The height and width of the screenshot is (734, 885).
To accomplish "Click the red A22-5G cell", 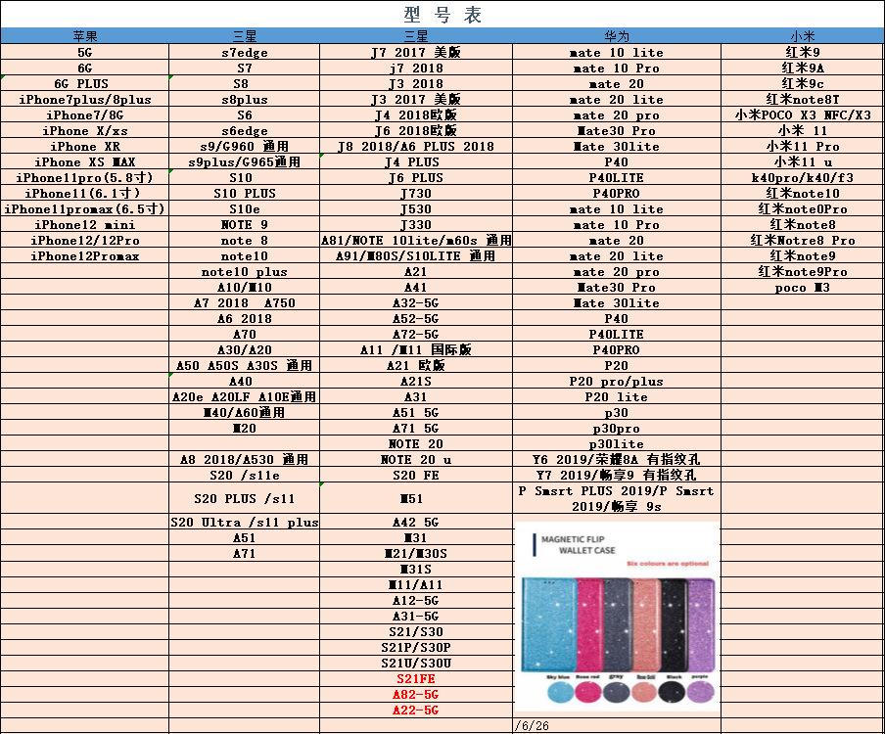I will [415, 710].
